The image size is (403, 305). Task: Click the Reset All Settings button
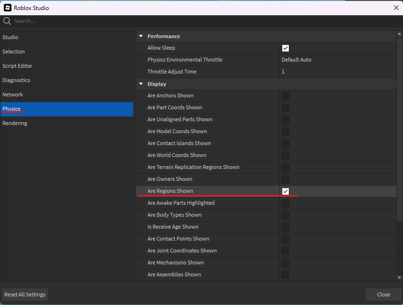pos(25,294)
